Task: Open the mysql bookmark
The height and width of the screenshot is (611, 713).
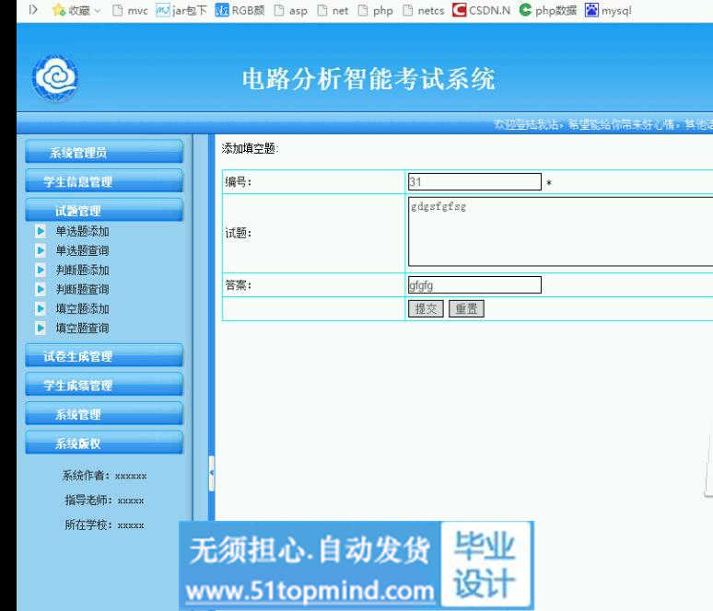Action: (609, 10)
